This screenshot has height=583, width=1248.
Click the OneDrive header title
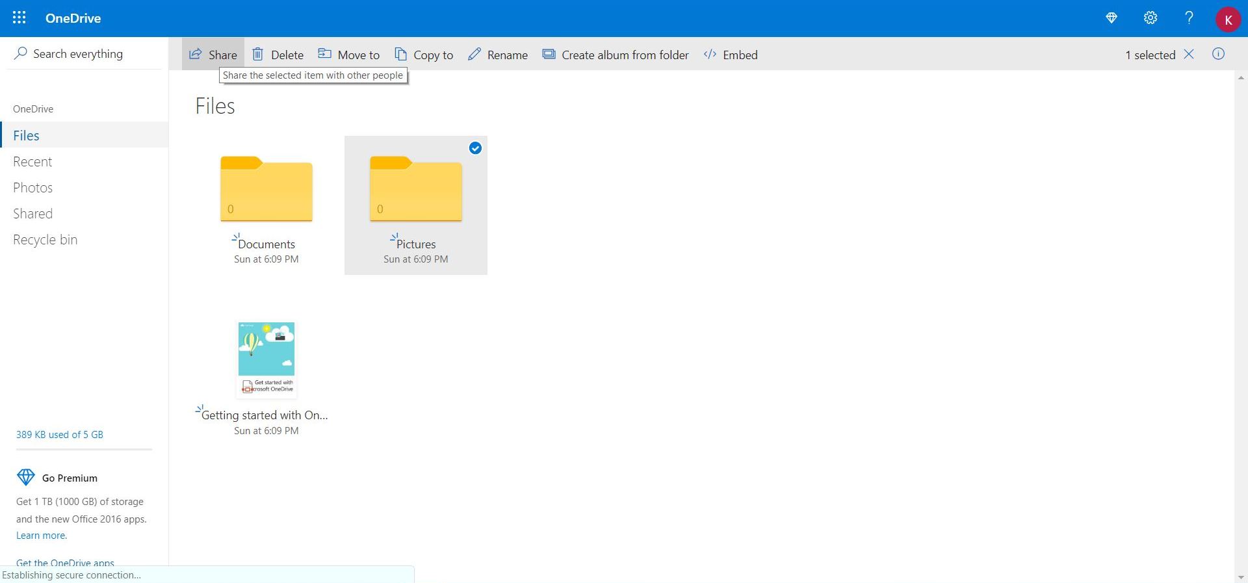[73, 18]
